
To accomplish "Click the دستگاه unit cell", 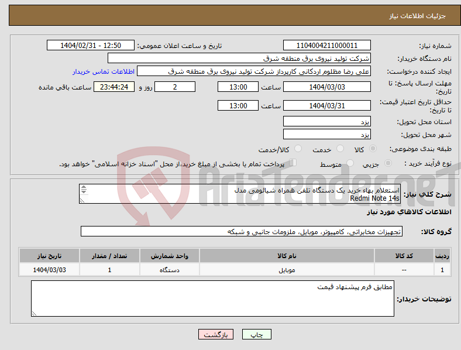I will [x=170, y=270].
